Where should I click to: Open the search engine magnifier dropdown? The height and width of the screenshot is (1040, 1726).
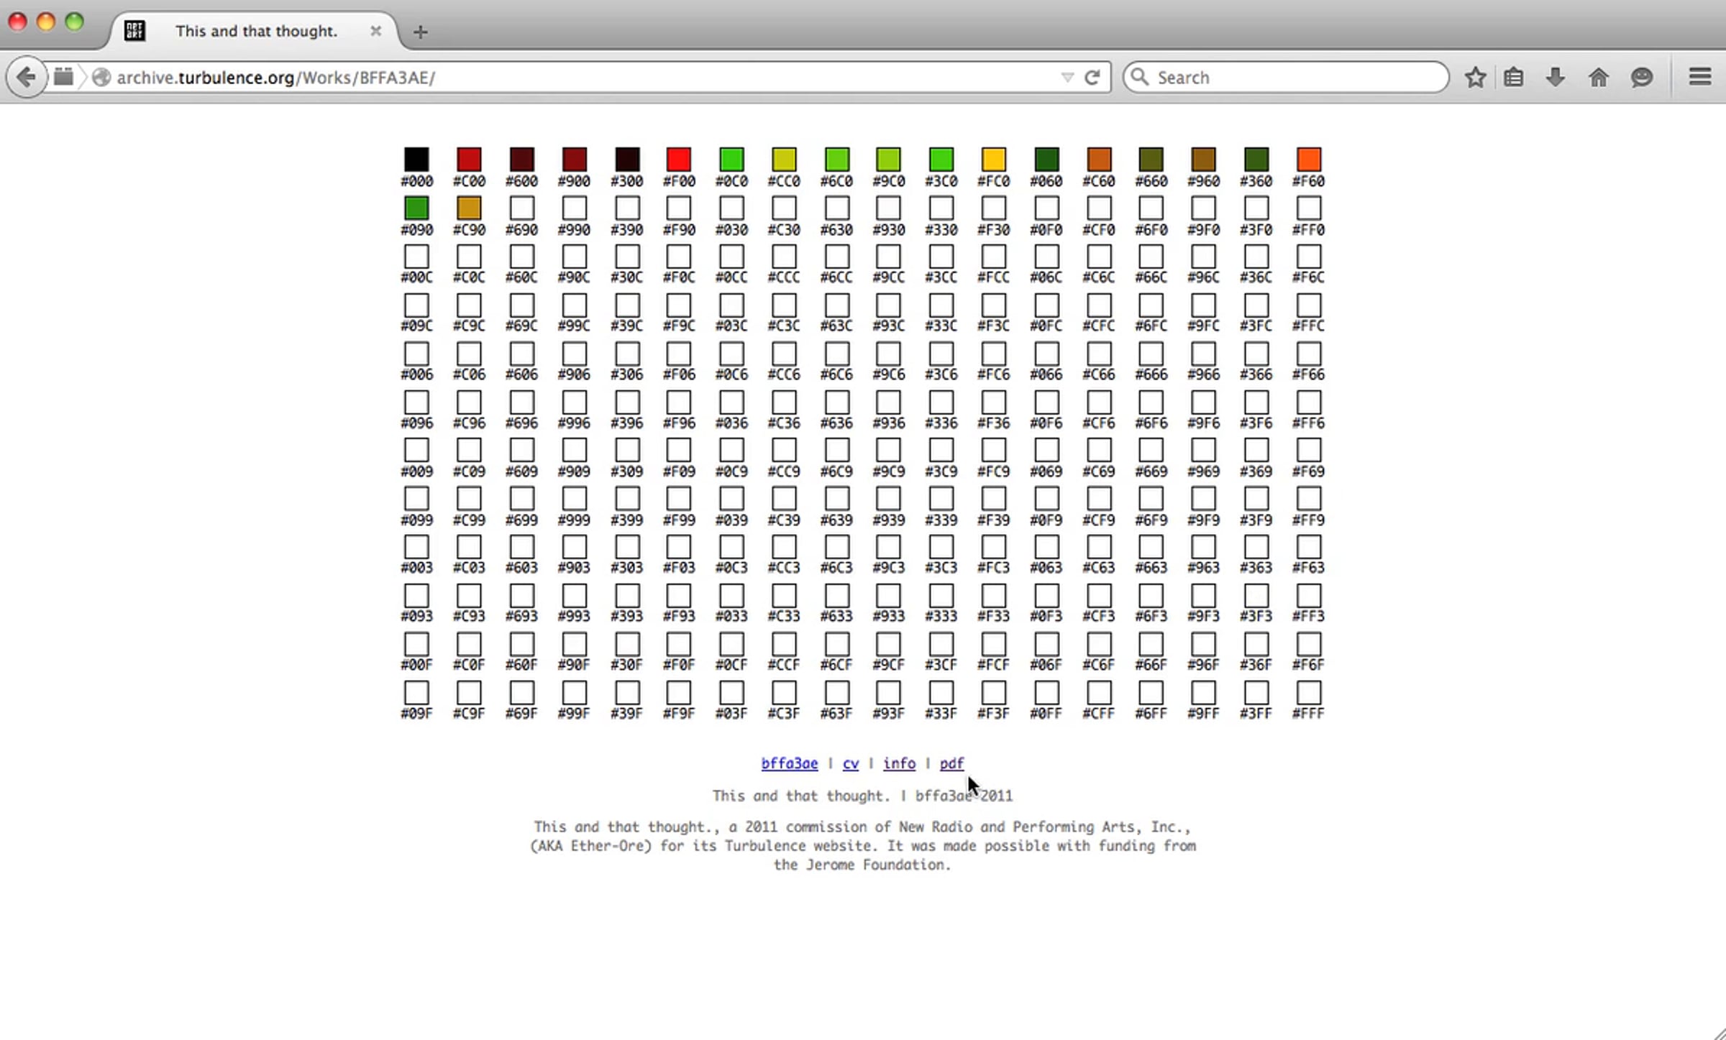(1141, 76)
